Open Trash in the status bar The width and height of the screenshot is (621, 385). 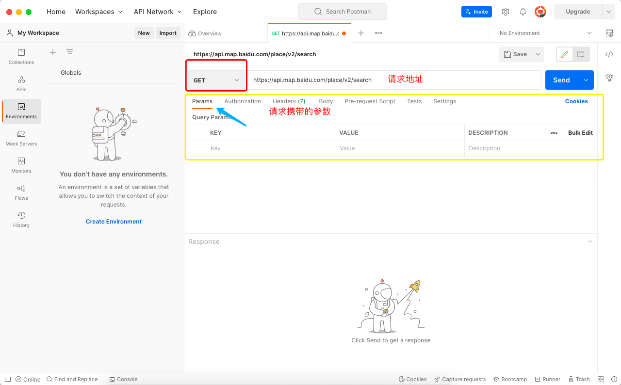pos(579,379)
